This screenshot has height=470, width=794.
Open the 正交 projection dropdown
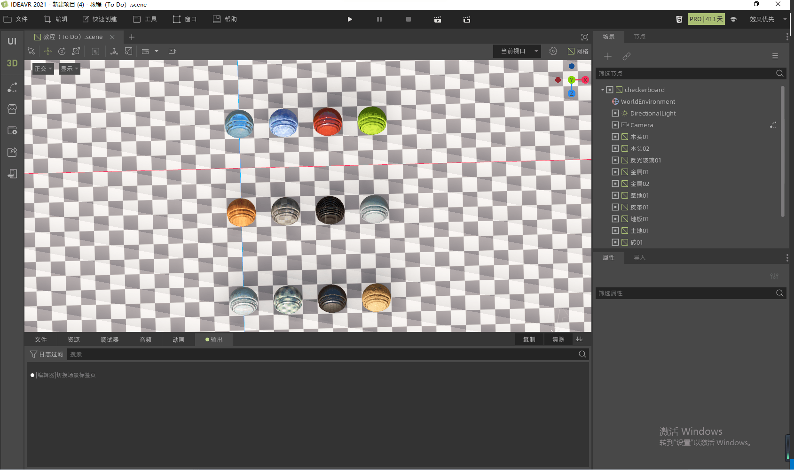click(x=43, y=69)
